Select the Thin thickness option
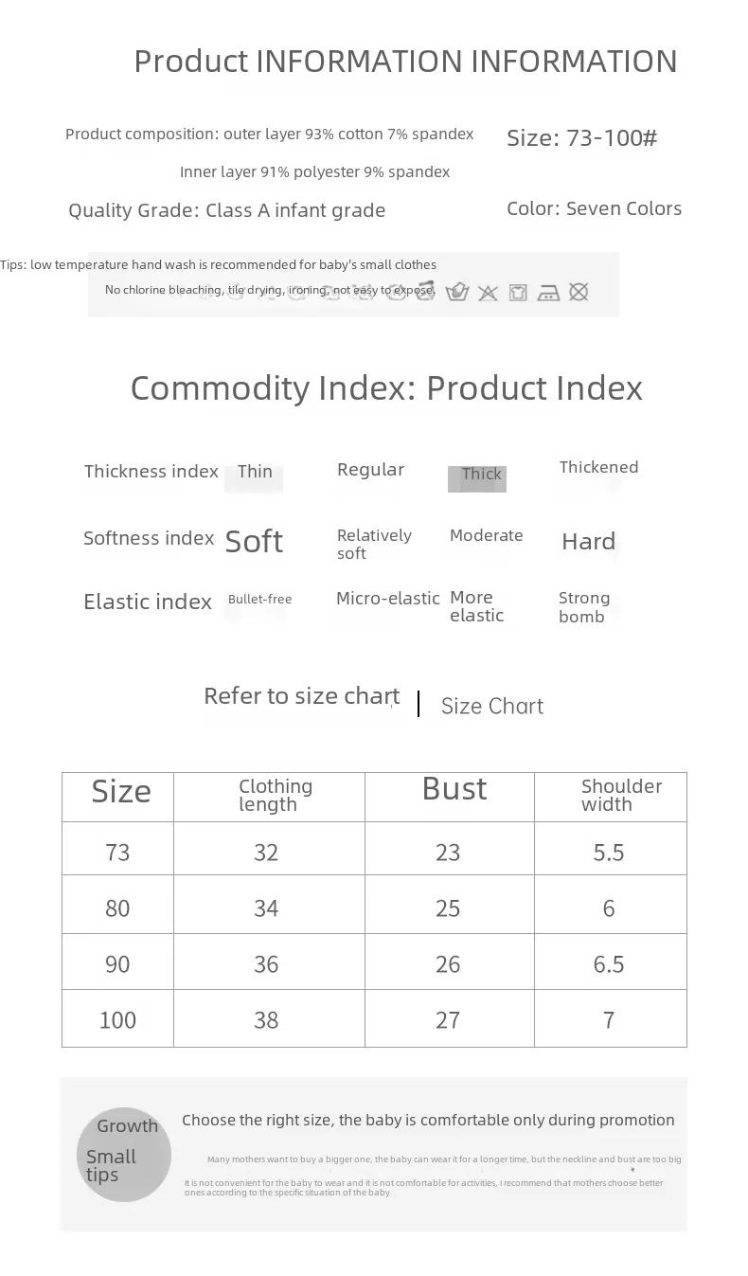This screenshot has width=748, height=1276. [x=255, y=472]
